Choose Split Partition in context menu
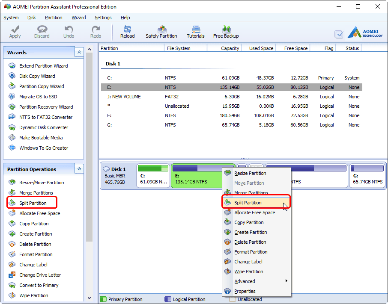 256,203
